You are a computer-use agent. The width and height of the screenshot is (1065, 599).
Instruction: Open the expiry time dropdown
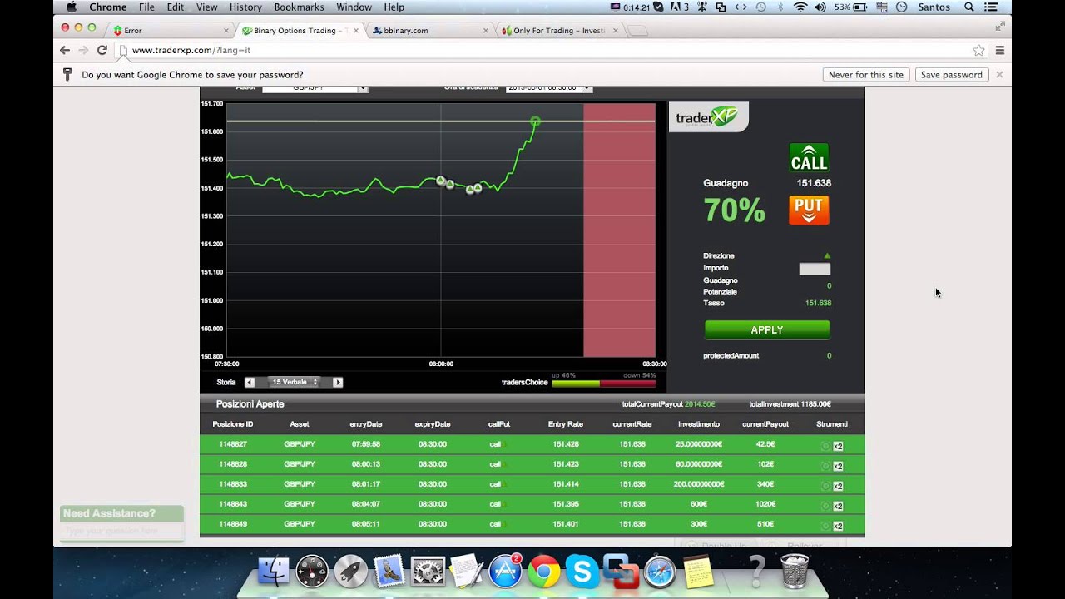point(548,87)
